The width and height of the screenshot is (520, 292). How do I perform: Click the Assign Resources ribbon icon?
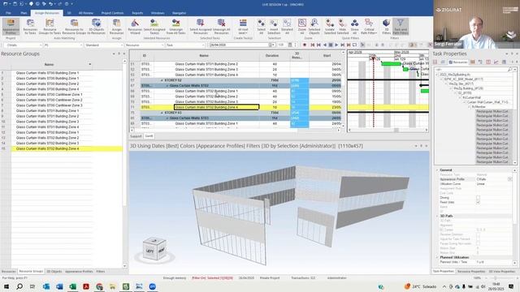[116, 27]
